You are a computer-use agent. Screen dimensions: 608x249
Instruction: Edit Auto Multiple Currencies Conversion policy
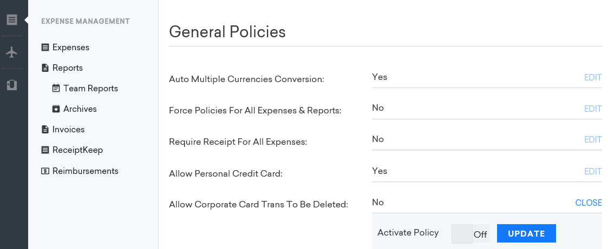pyautogui.click(x=593, y=77)
